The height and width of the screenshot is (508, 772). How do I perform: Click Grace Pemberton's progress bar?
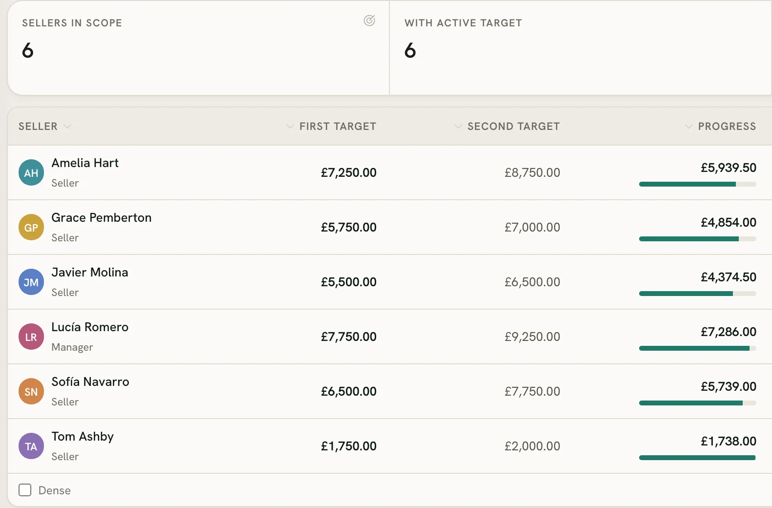(698, 239)
